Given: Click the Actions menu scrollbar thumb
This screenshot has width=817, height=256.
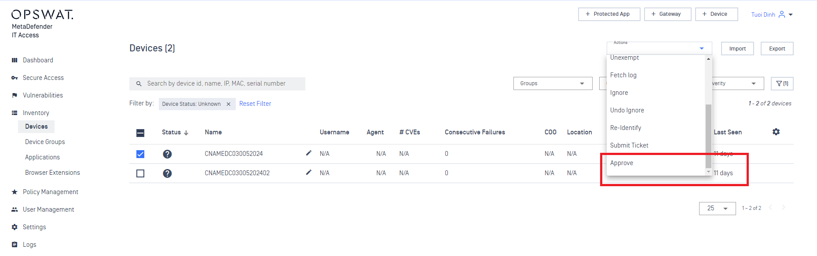Looking at the screenshot, I should pos(708,136).
